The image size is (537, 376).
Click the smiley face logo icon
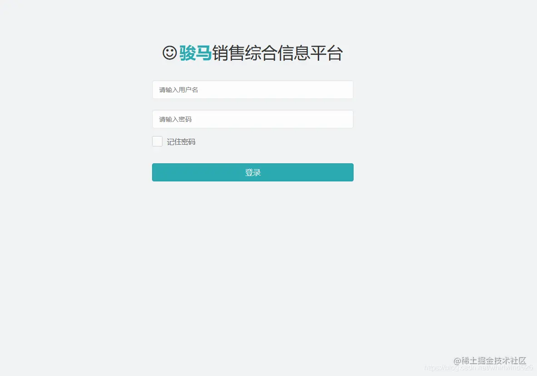[169, 53]
